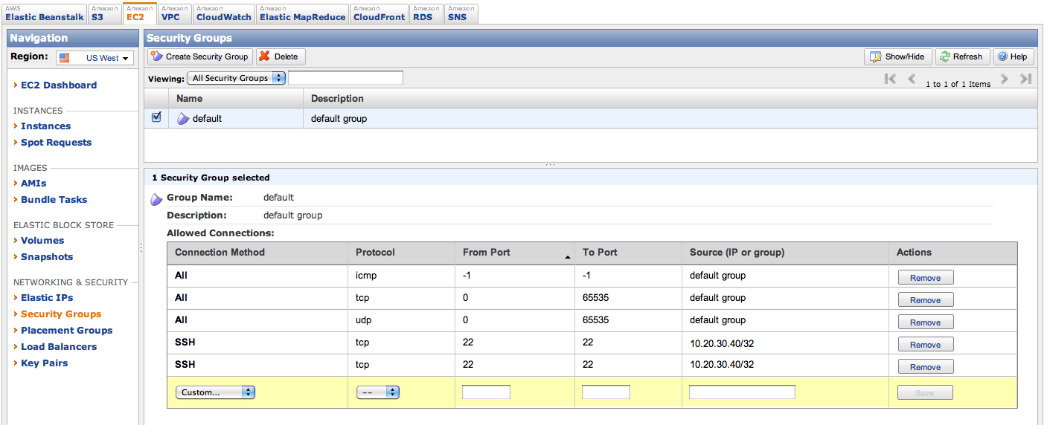Go to next page of items
This screenshot has height=425, width=1047.
(x=1005, y=79)
